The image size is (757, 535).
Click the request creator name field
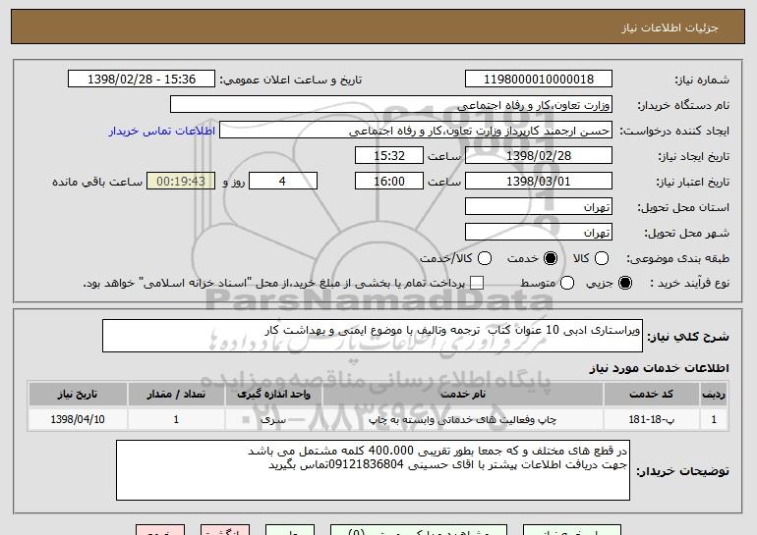416,131
